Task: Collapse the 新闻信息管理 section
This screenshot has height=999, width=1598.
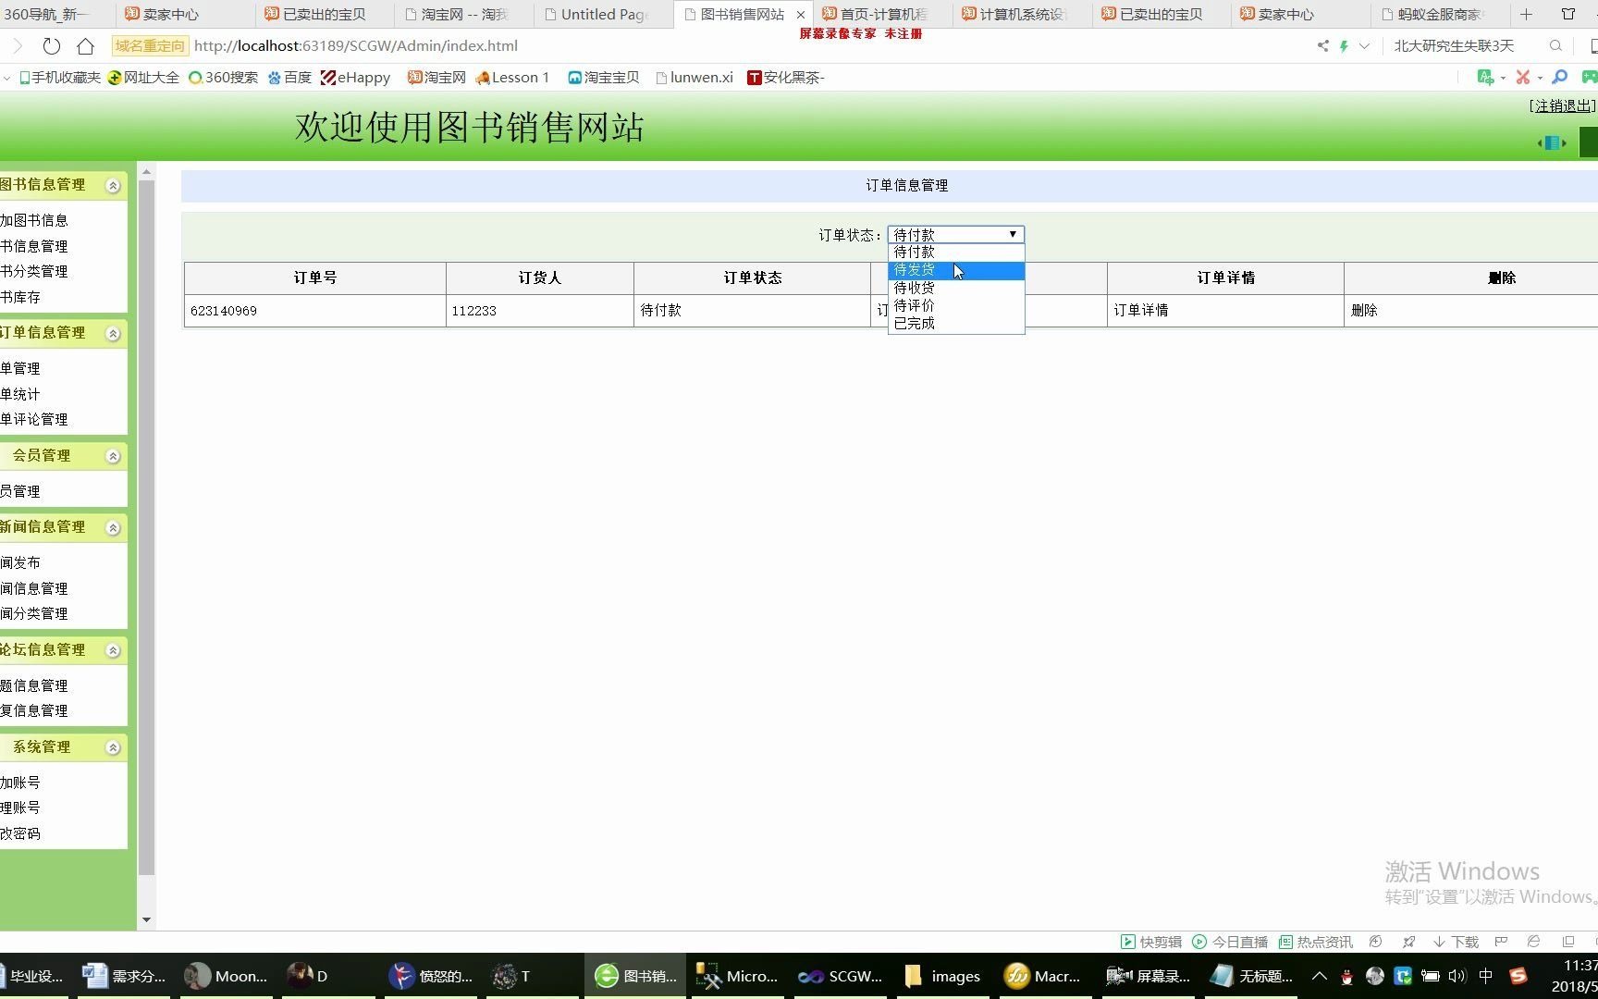Action: (113, 527)
